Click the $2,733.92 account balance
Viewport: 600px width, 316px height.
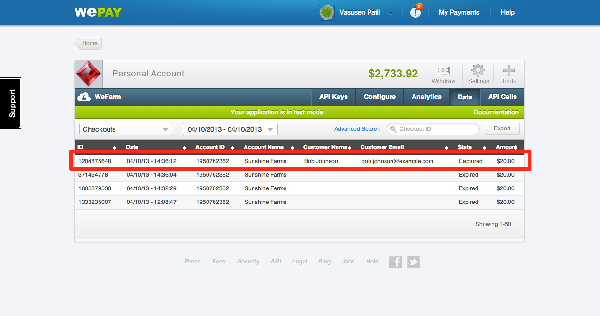point(393,74)
